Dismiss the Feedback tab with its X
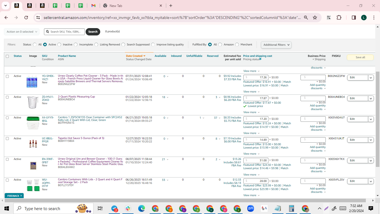Image resolution: width=380 pixels, height=214 pixels. (21, 196)
